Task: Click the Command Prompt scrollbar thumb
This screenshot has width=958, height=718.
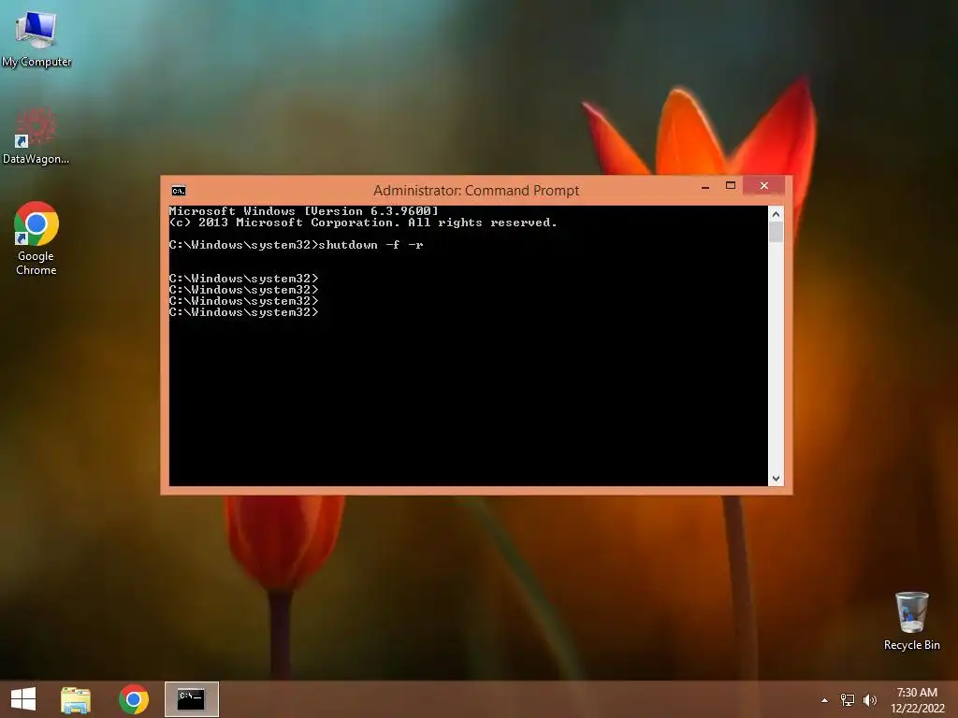Action: click(x=776, y=232)
